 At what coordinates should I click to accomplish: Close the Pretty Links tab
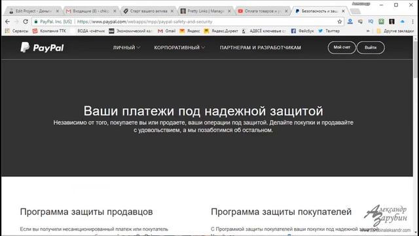click(229, 11)
